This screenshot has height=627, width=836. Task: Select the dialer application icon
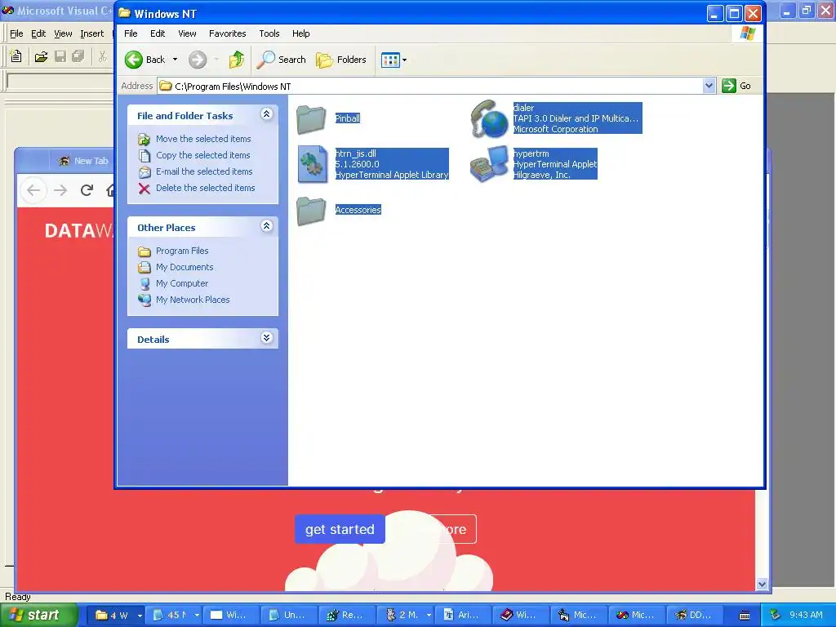489,118
